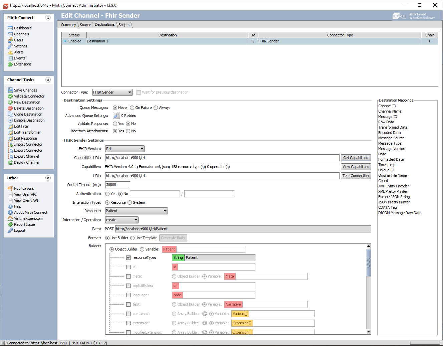Open the FHIR Version dropdown
Viewport: 443px width, 346px height.
tap(125, 149)
